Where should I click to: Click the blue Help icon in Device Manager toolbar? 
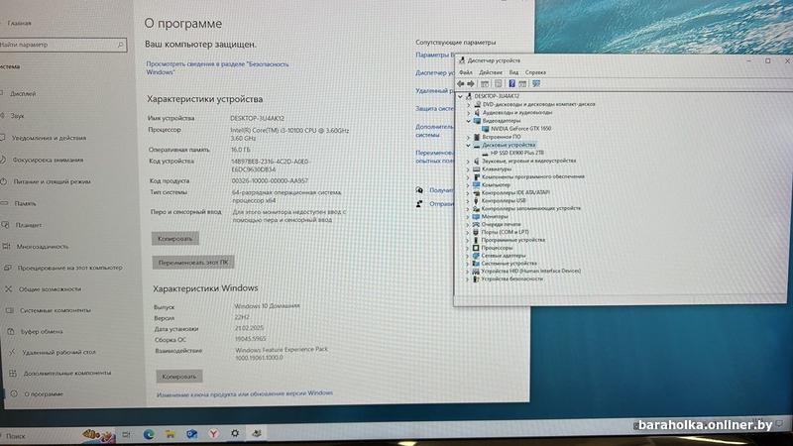click(511, 84)
